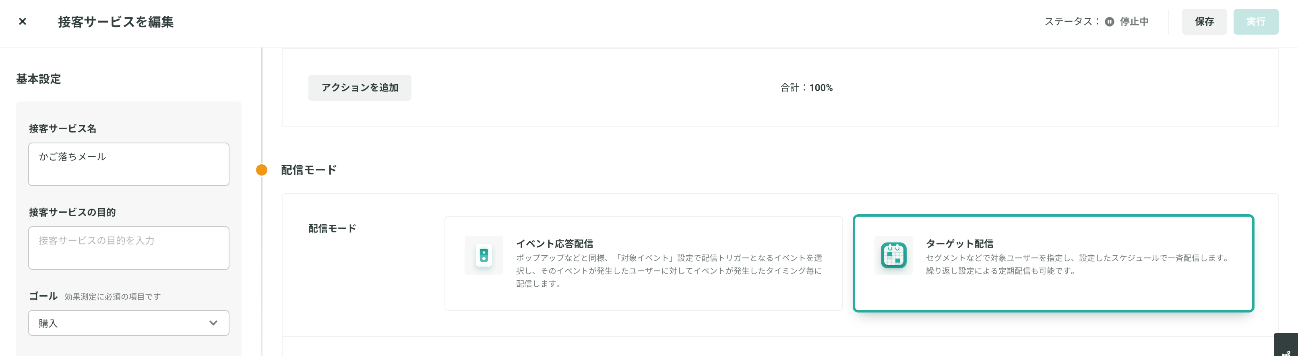
Task: Select the ターゲット配信 delivery mode card
Action: pyautogui.click(x=1053, y=263)
